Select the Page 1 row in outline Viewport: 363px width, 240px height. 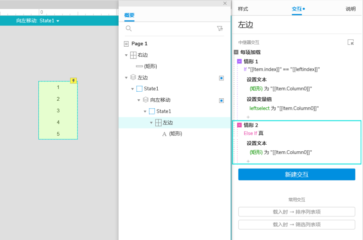tap(174, 44)
